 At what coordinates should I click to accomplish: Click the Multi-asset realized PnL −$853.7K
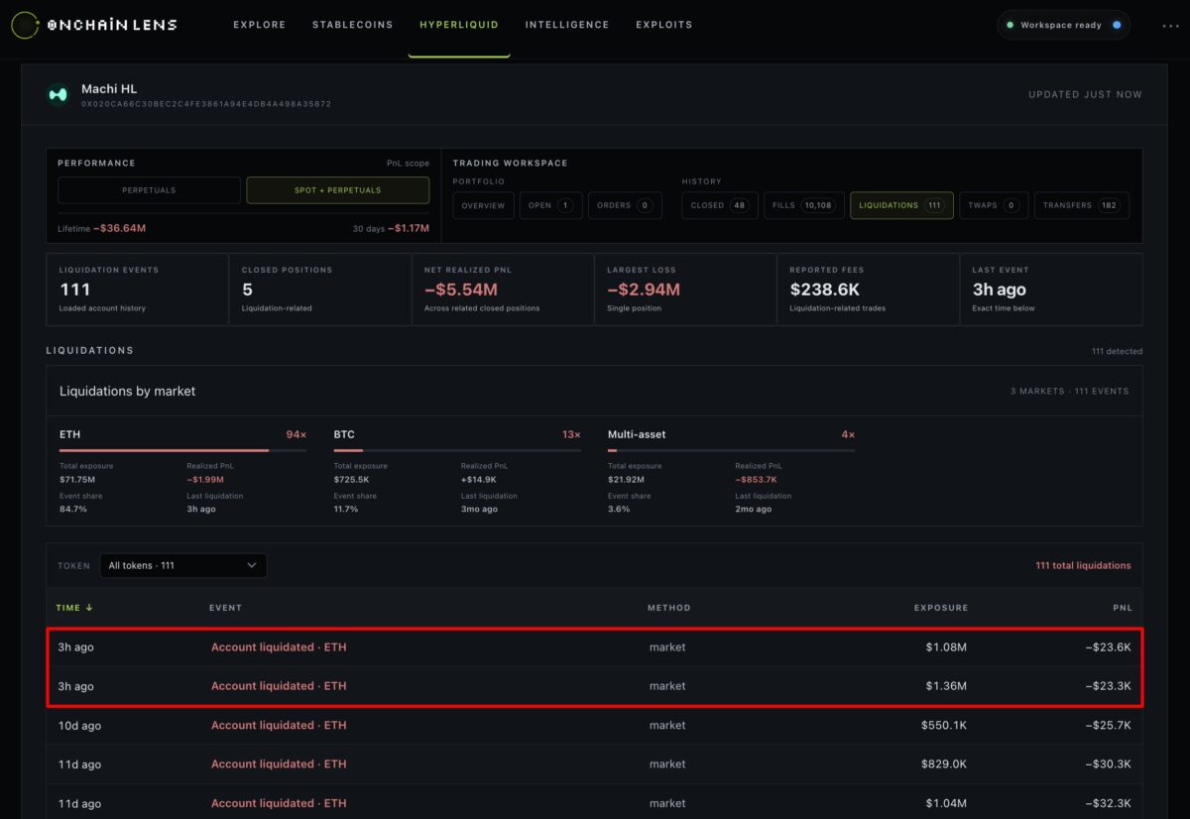click(x=757, y=478)
